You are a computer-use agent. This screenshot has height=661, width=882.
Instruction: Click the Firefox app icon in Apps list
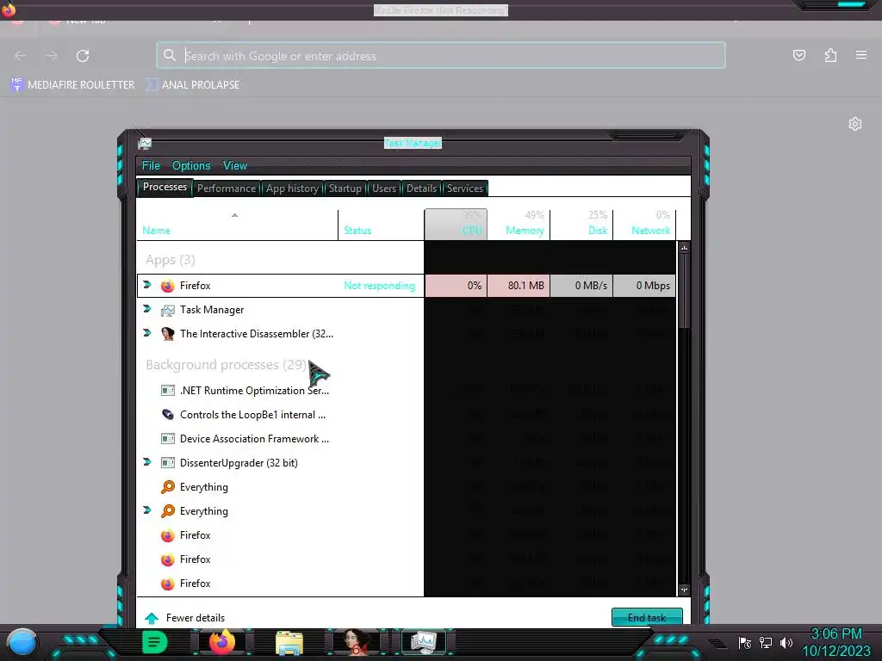[168, 286]
